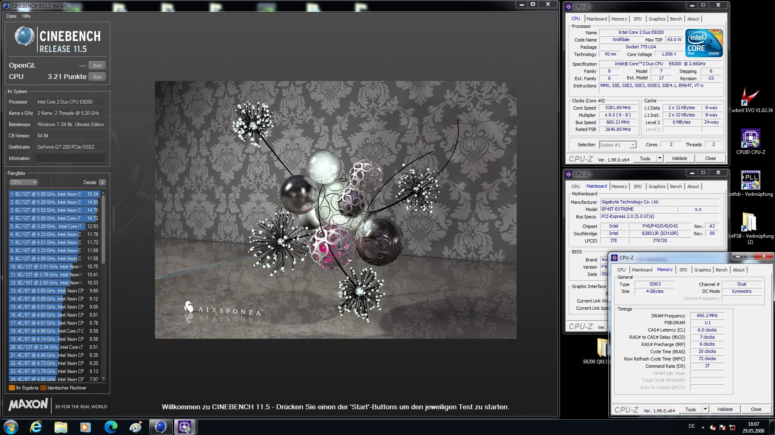Click DE language indicator in taskbar
775x435 pixels.
691,426
